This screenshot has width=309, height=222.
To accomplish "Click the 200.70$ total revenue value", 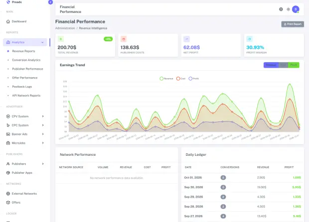I will pos(67,47).
